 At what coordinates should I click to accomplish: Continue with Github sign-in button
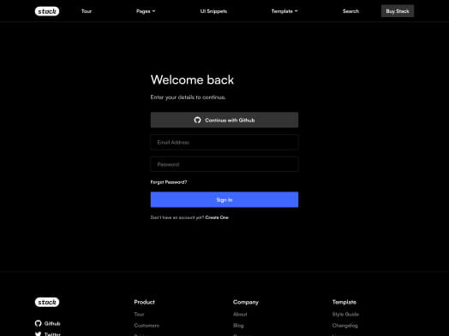coord(224,120)
